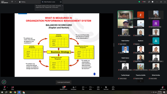Select the Devina participant tile with letter A
Screen dimensions: 167x94
point(156,41)
